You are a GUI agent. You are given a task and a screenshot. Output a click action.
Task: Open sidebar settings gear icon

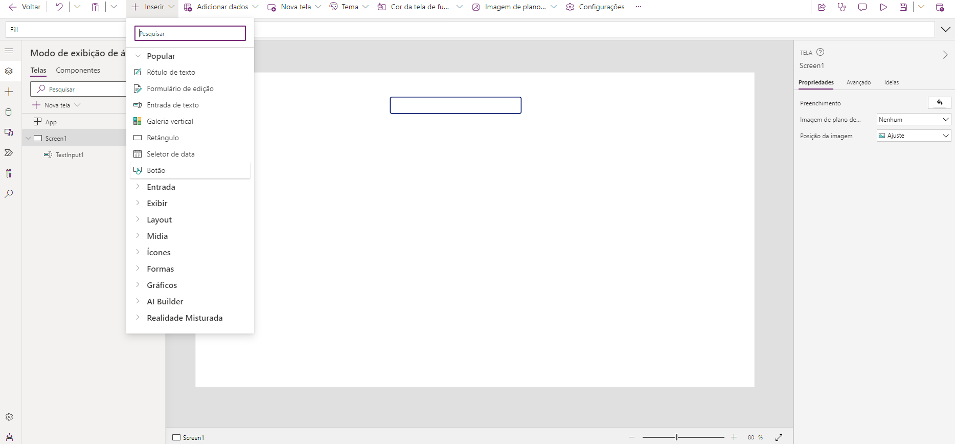9,417
